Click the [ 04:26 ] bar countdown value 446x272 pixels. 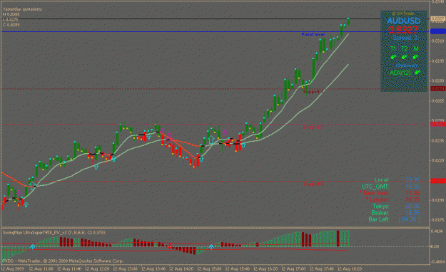click(x=409, y=219)
